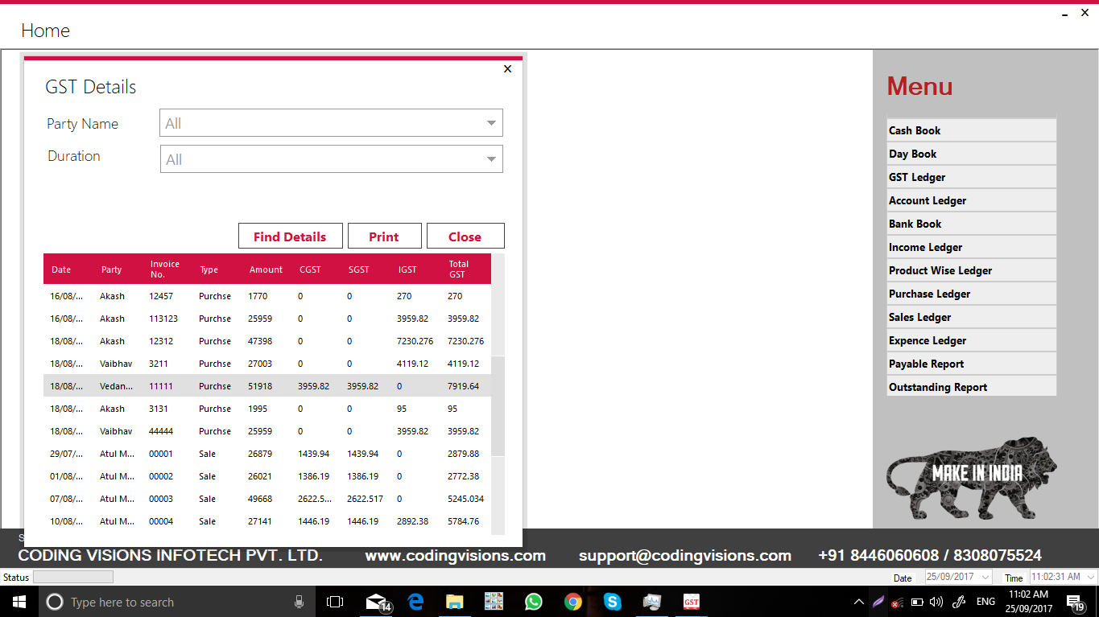Launch Microsoft Edge from the taskbar
Screen dimensions: 1099x617
click(x=415, y=602)
